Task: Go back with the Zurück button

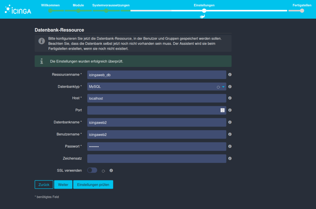Action: [44, 185]
